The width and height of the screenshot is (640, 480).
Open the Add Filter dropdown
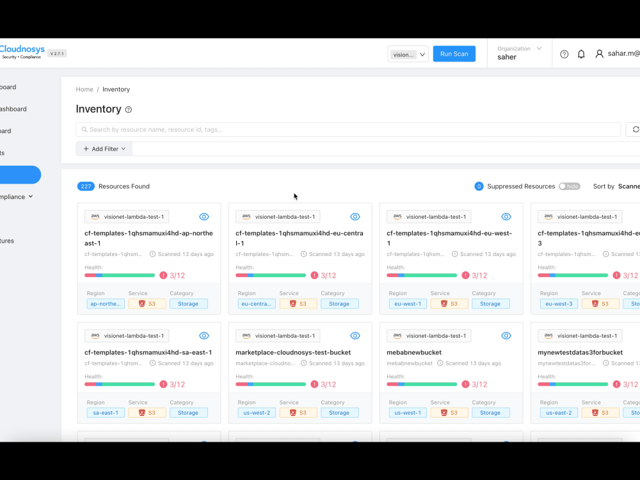click(x=104, y=148)
